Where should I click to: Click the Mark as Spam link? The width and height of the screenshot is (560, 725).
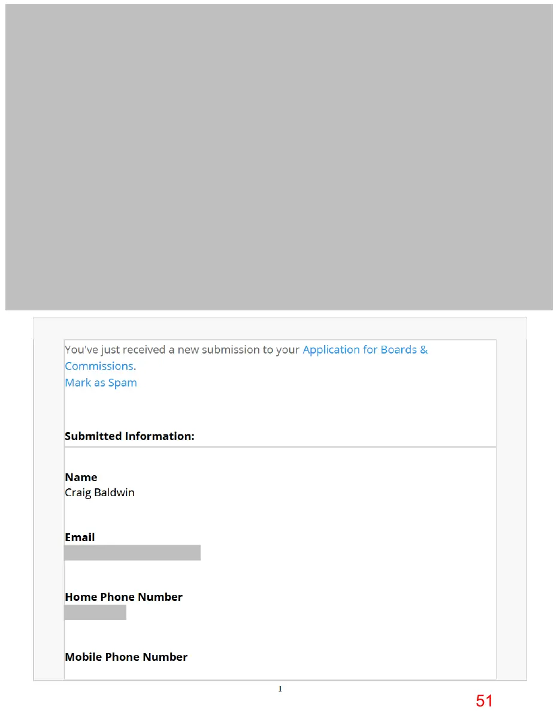[x=101, y=383]
